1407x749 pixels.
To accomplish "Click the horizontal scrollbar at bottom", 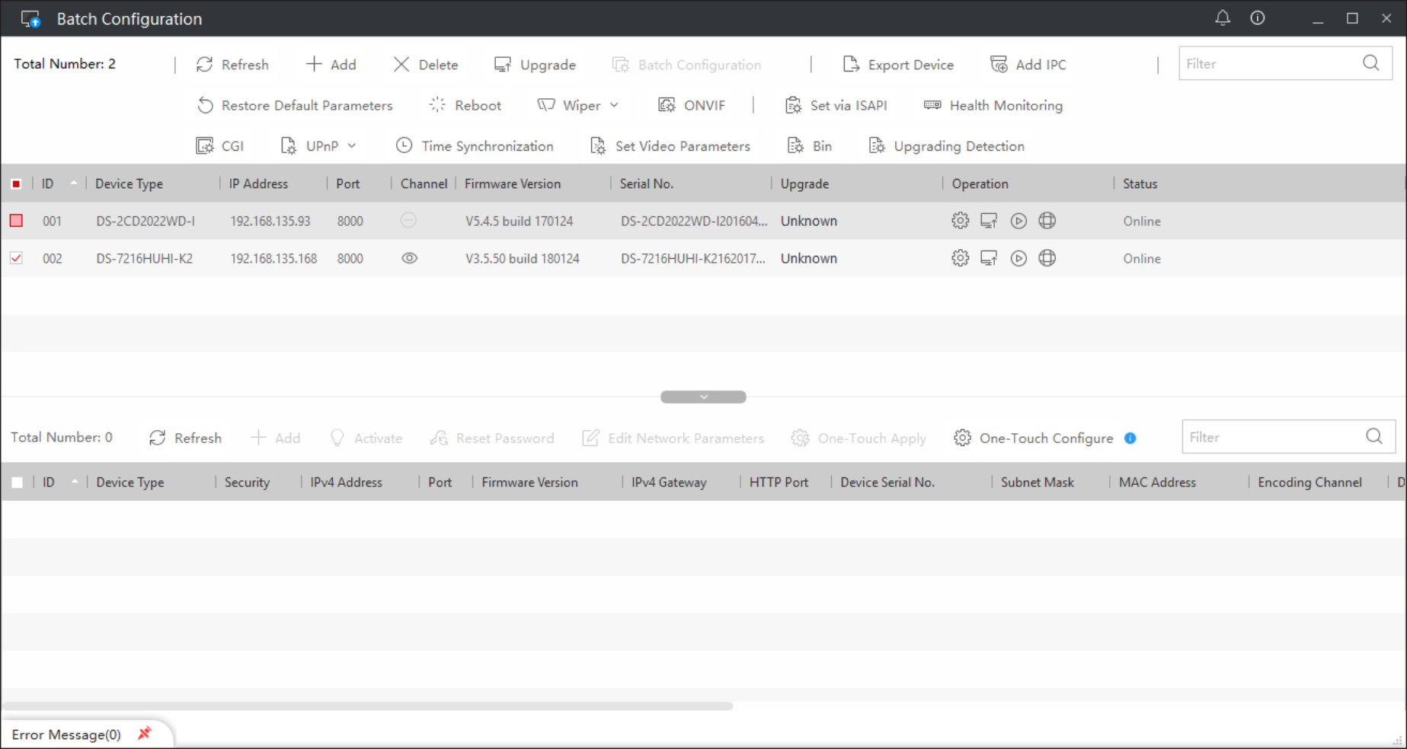I will click(367, 706).
